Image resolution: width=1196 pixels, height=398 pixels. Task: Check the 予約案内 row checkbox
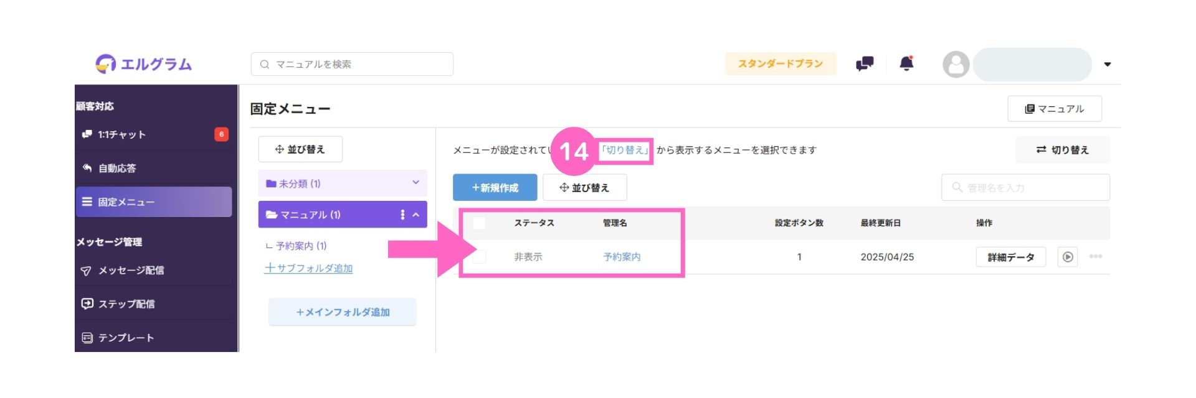pyautogui.click(x=479, y=256)
